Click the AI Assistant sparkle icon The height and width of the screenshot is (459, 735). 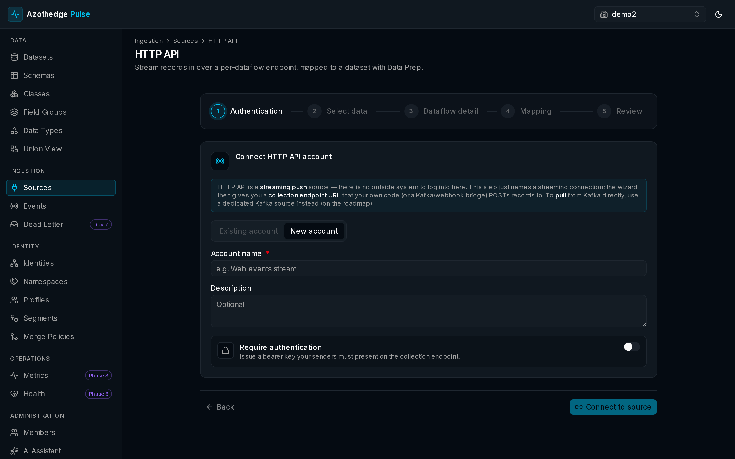(14, 451)
